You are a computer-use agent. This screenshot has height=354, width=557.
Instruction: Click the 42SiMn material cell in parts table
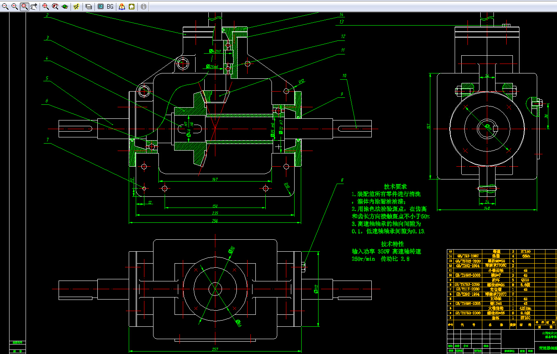click(x=526, y=308)
